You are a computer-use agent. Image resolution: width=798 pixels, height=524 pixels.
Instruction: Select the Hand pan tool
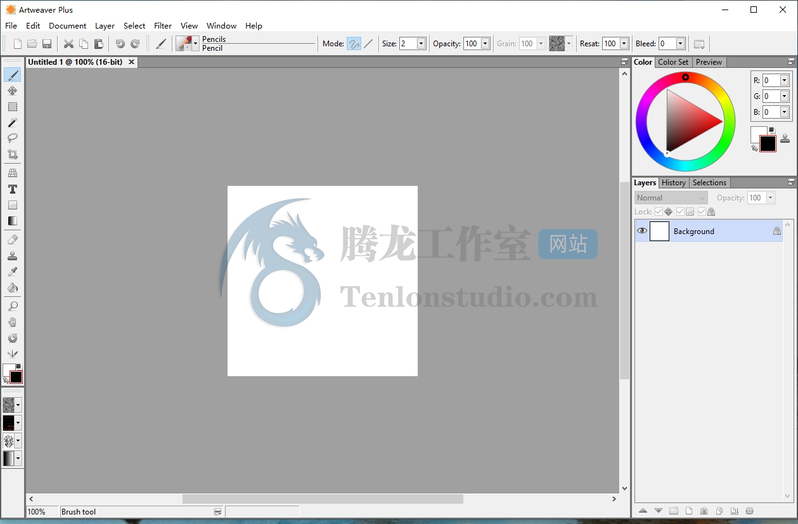[13, 322]
